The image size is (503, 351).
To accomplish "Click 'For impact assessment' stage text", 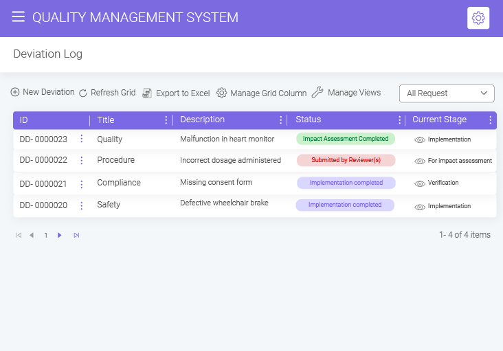I will point(460,161).
